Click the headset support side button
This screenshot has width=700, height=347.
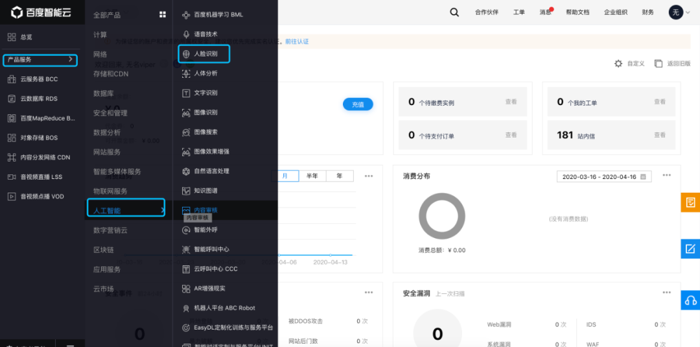pyautogui.click(x=690, y=300)
